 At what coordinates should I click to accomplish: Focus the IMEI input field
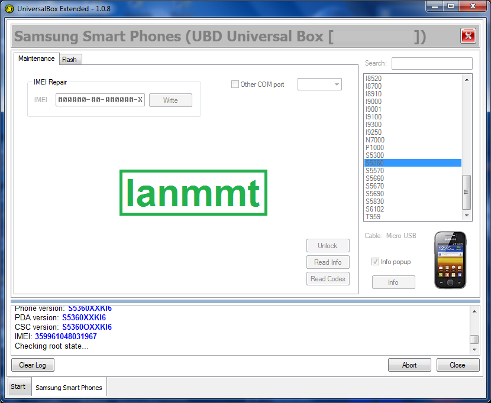click(100, 100)
